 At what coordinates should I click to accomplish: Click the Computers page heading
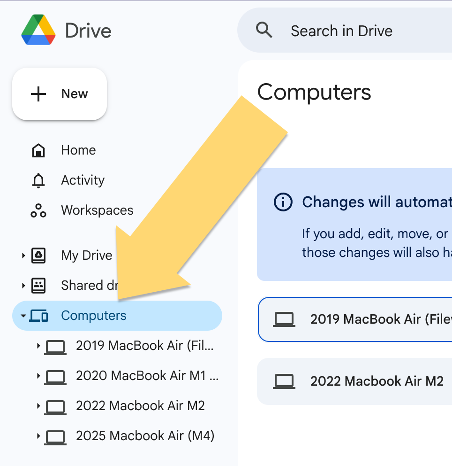click(x=314, y=92)
